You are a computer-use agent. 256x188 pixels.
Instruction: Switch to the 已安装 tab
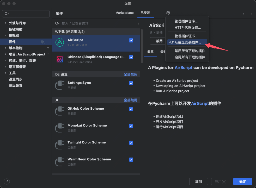coord(145,13)
